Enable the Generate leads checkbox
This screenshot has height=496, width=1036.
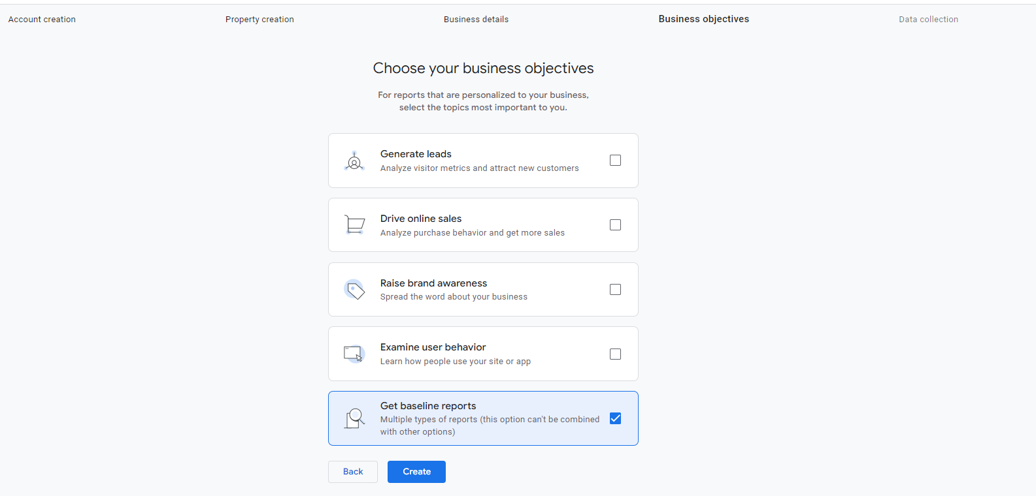[615, 161]
